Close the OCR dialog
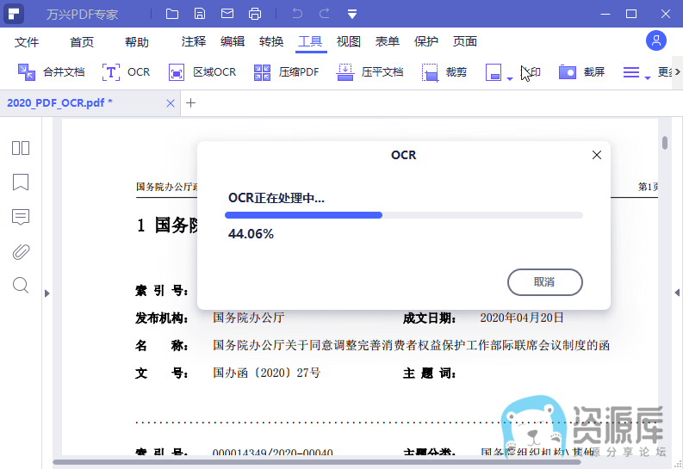The width and height of the screenshot is (683, 469). pos(597,155)
